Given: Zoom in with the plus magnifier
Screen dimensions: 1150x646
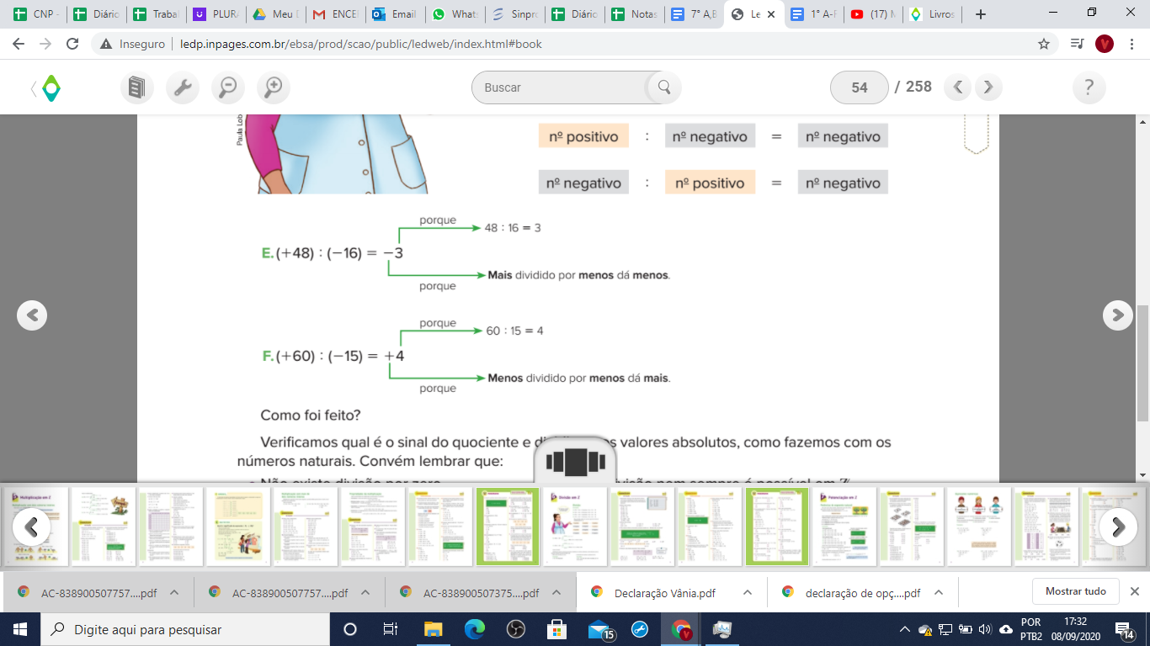Looking at the screenshot, I should click(273, 87).
